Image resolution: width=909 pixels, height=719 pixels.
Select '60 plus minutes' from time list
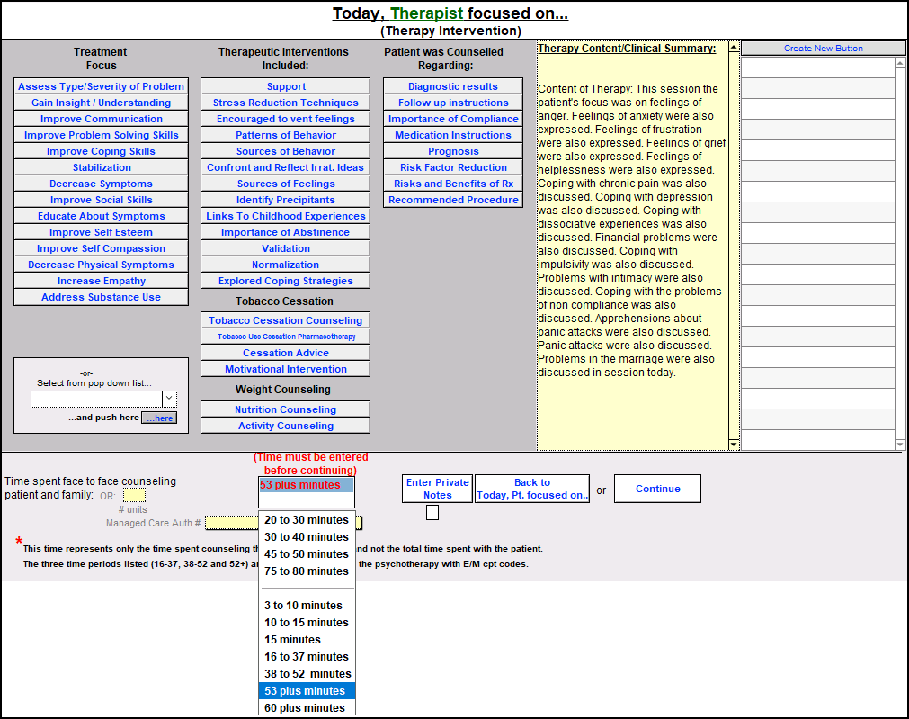(x=305, y=708)
